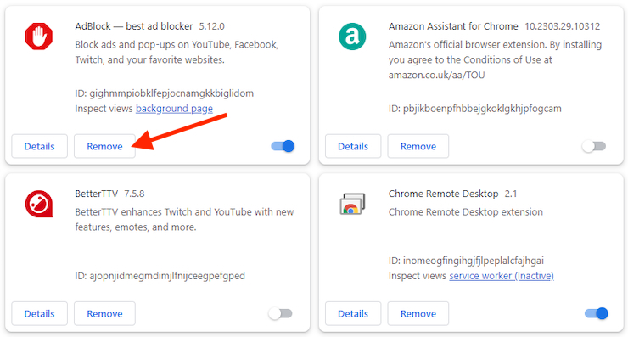Click version number 10.2303.29.10312
Viewport: 628px width, 337px height.
coord(563,26)
